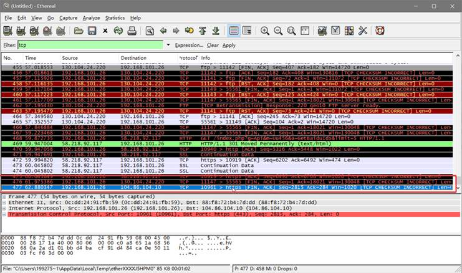Jump to the first packet
The image size is (462, 273).
click(x=203, y=31)
